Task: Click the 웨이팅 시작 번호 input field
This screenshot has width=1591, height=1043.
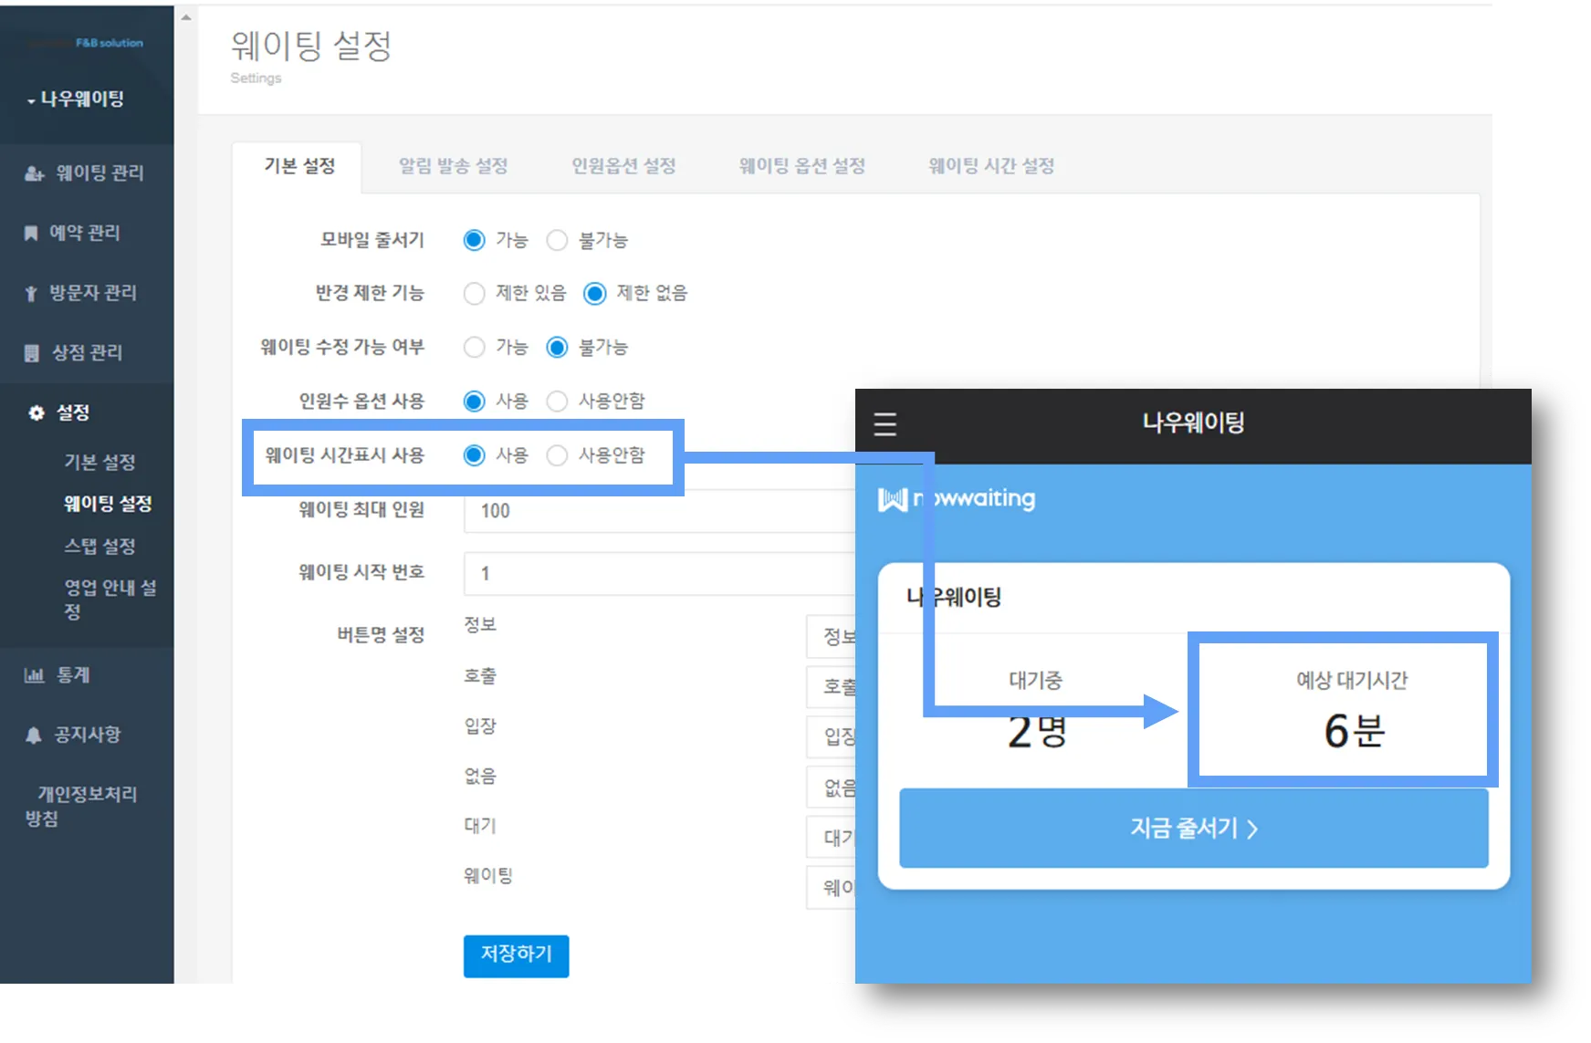Action: (659, 573)
